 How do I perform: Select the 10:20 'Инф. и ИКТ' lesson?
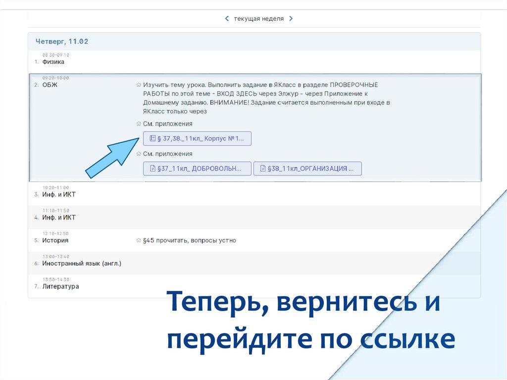59,195
